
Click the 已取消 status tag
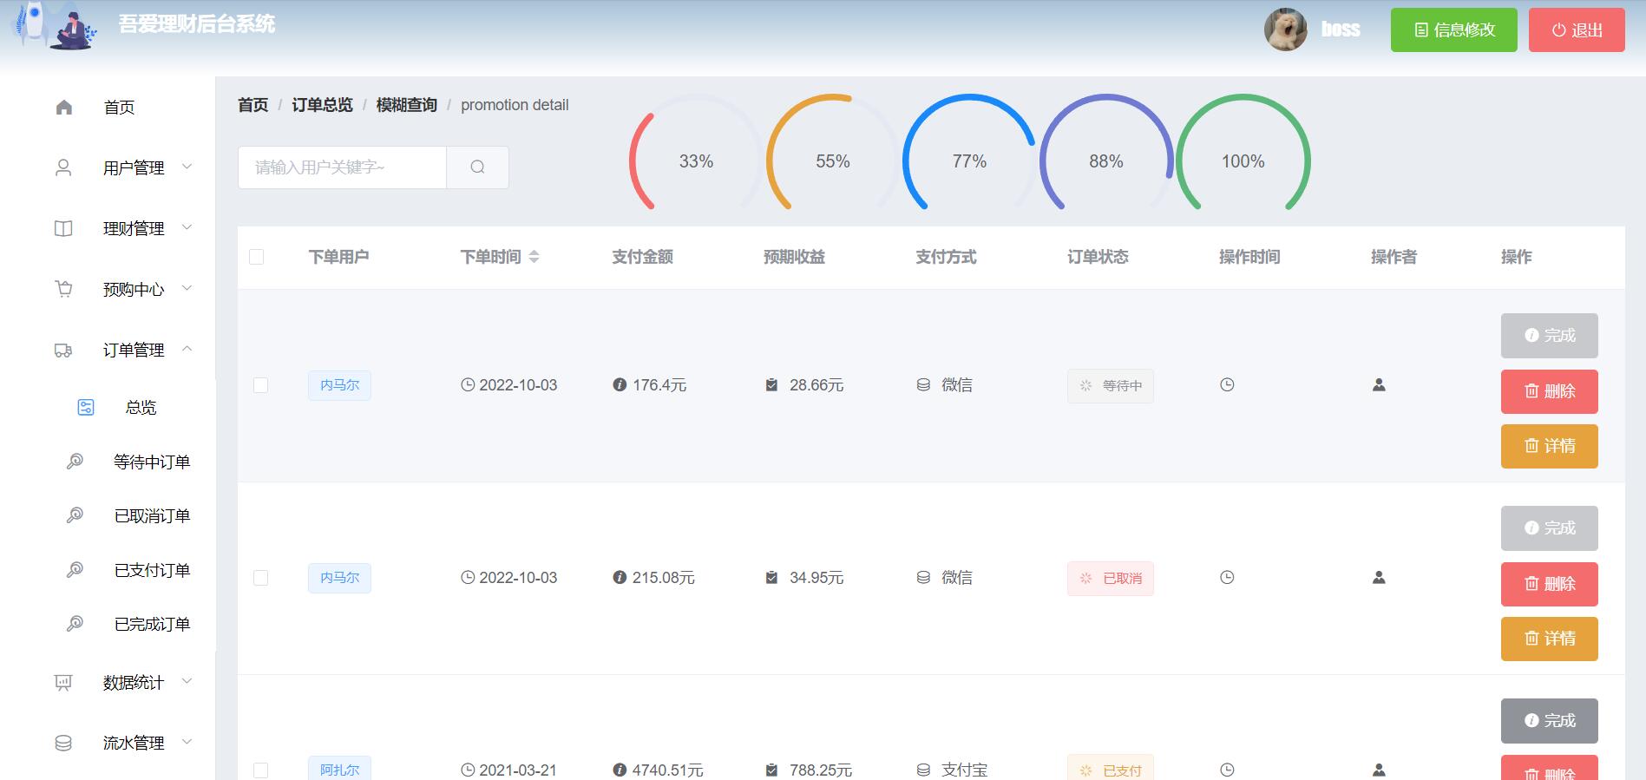[x=1111, y=578]
